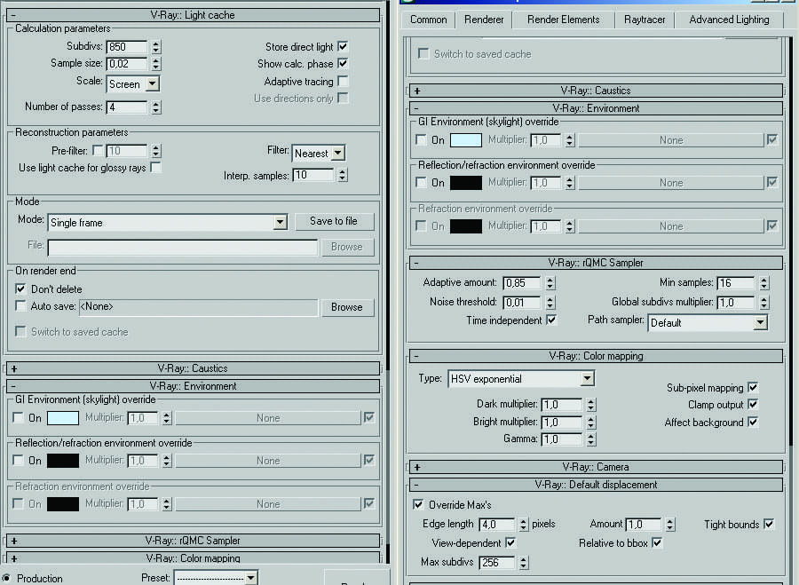Click the Adaptive amount field showing 0,85
The height and width of the screenshot is (585, 799).
[x=522, y=283]
